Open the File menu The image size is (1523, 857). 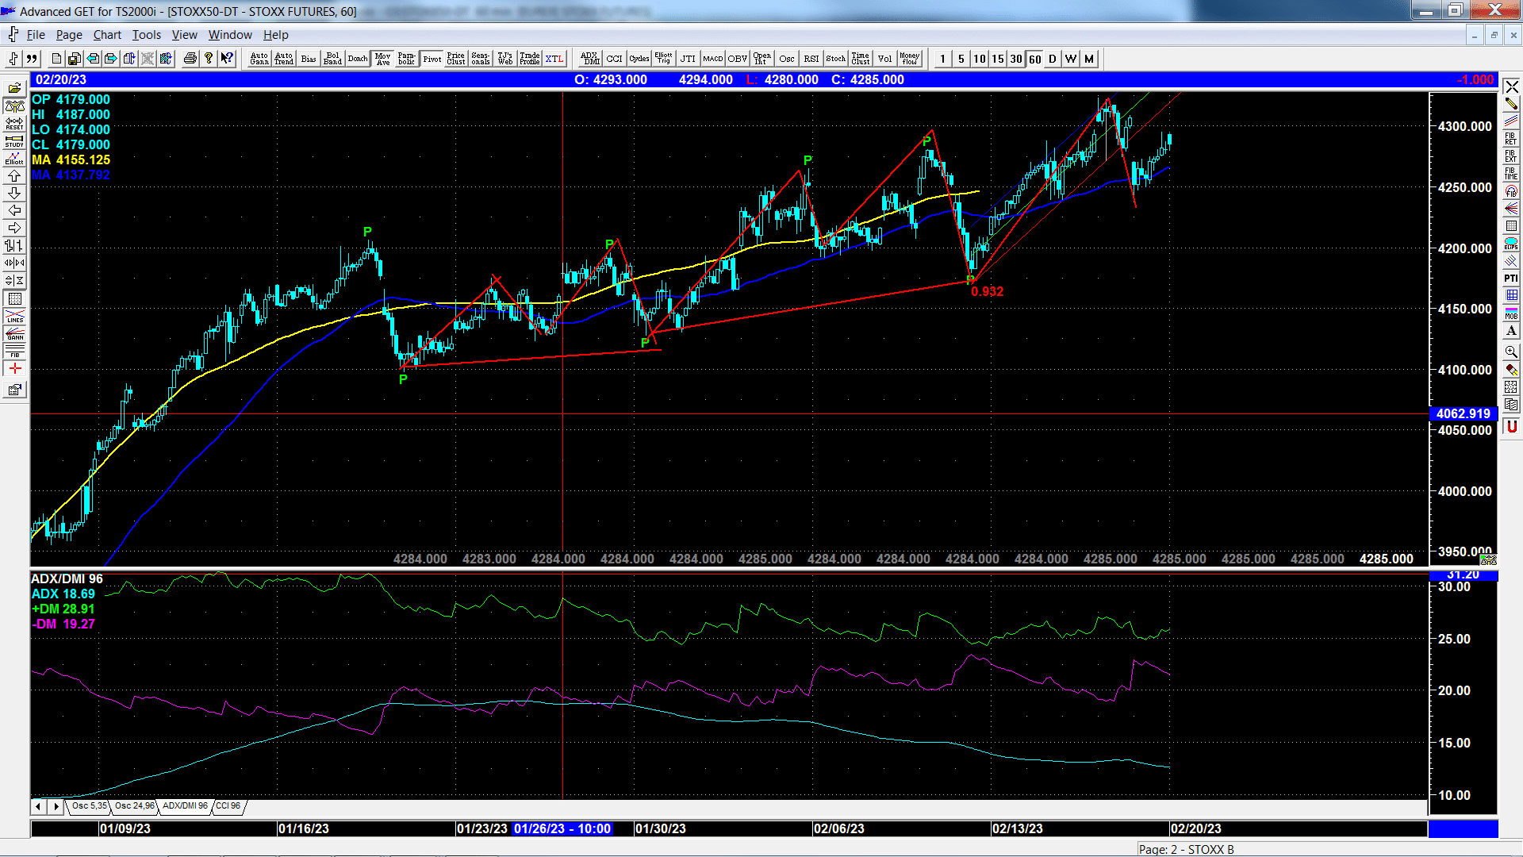36,35
